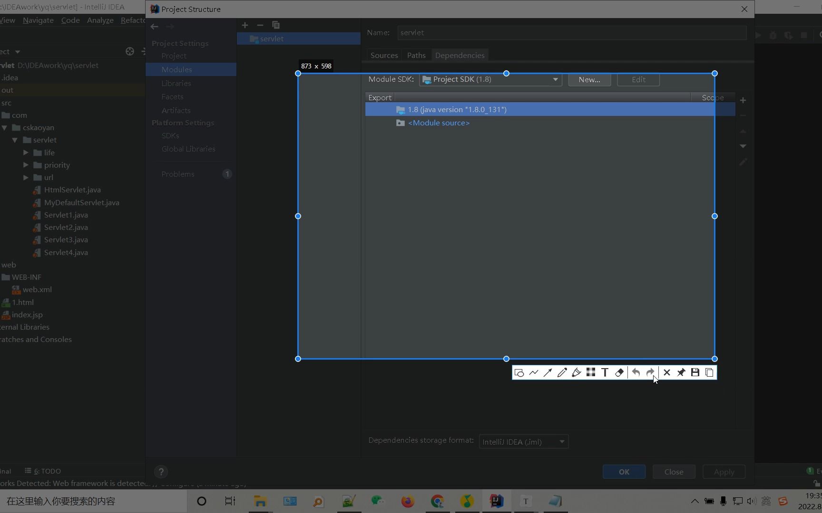The width and height of the screenshot is (822, 513).
Task: Open Project Structure help
Action: (x=161, y=472)
